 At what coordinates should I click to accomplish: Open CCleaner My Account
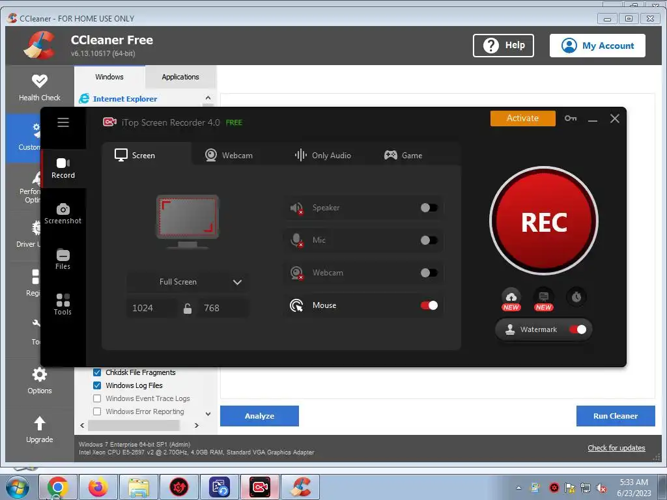pyautogui.click(x=597, y=46)
